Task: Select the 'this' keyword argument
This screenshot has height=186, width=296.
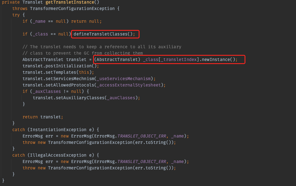Action: coord(83,72)
